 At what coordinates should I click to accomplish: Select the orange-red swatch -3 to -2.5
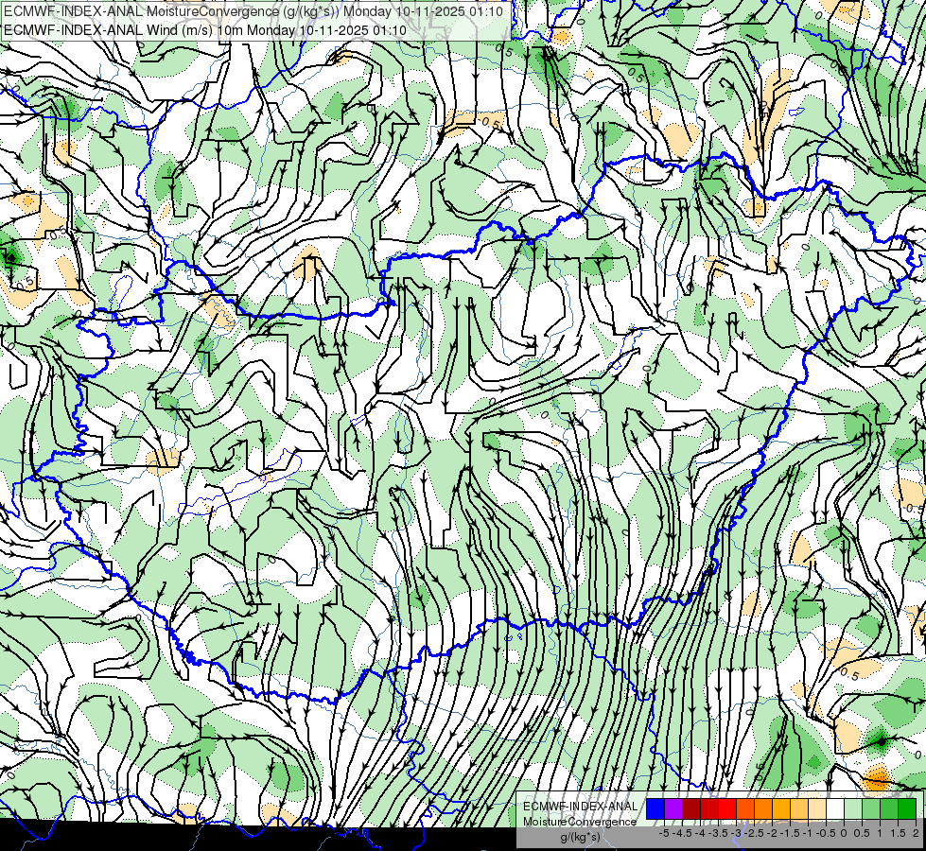point(745,809)
